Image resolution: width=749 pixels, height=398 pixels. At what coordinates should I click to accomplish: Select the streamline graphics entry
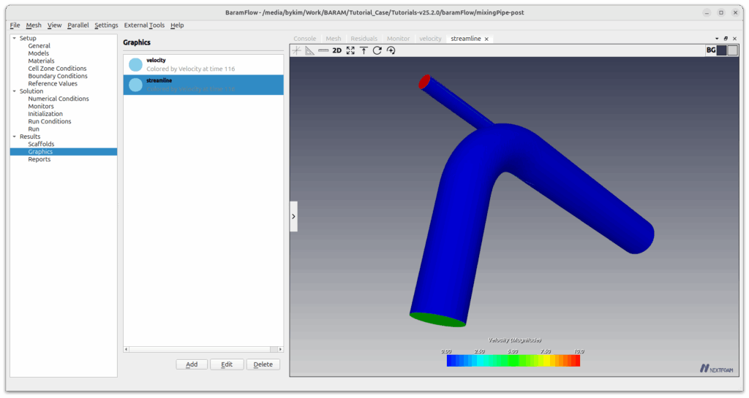coord(203,85)
